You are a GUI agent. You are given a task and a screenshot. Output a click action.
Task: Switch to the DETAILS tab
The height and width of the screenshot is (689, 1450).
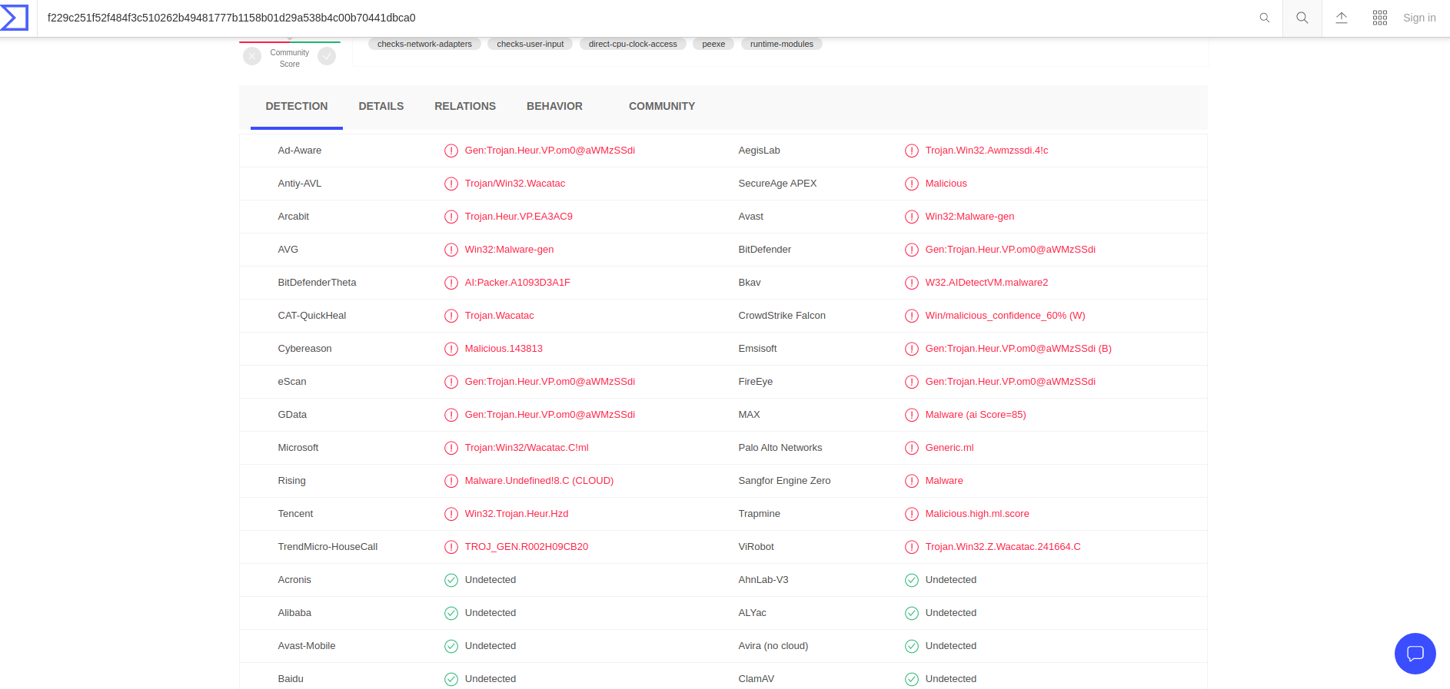click(x=381, y=106)
